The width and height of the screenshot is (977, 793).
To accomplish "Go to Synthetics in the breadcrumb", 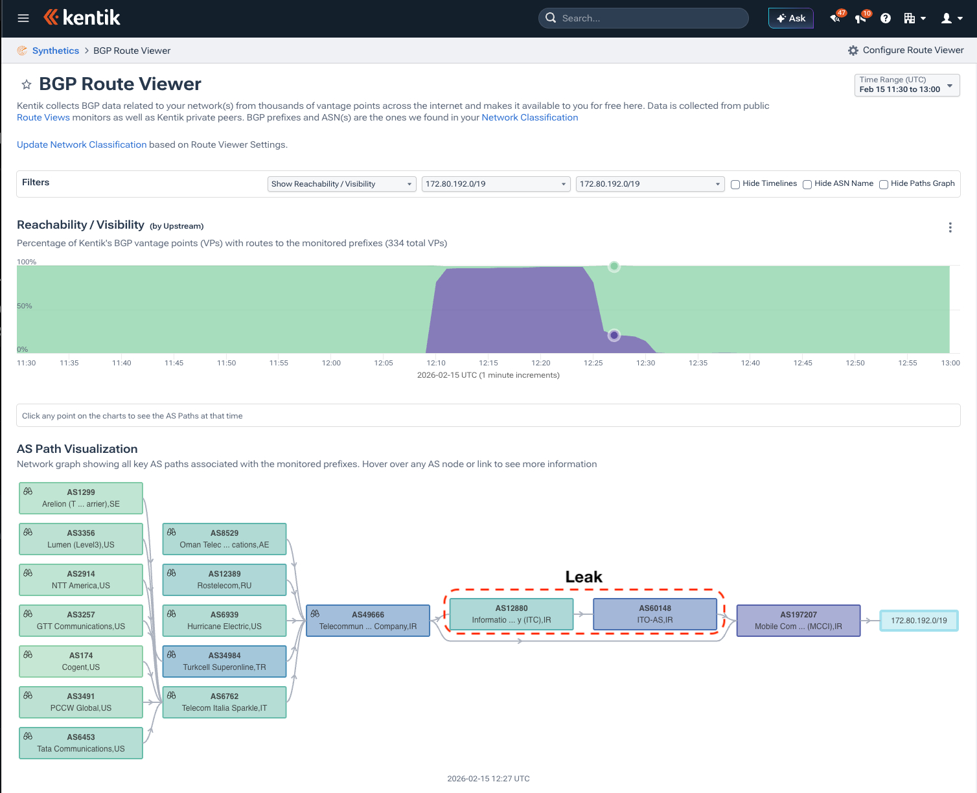I will click(x=55, y=51).
